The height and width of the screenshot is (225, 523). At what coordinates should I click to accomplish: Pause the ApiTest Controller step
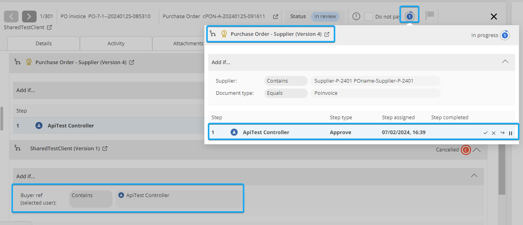(x=511, y=133)
